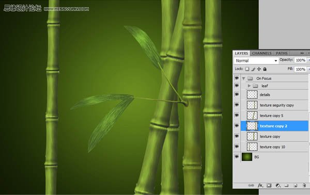This screenshot has width=310, height=195.
Task: Hide the details layer
Action: pos(237,94)
